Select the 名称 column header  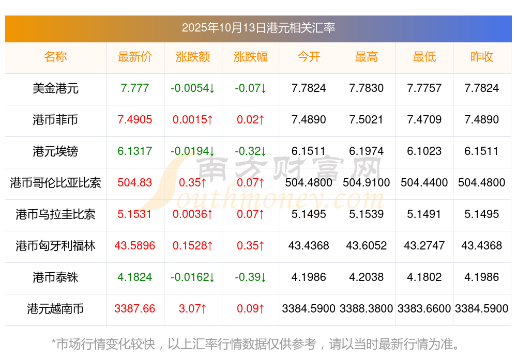pyautogui.click(x=55, y=57)
